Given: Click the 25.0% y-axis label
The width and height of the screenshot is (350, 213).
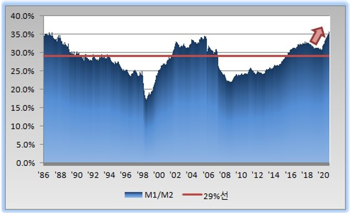Looking at the screenshot, I should point(23,71).
